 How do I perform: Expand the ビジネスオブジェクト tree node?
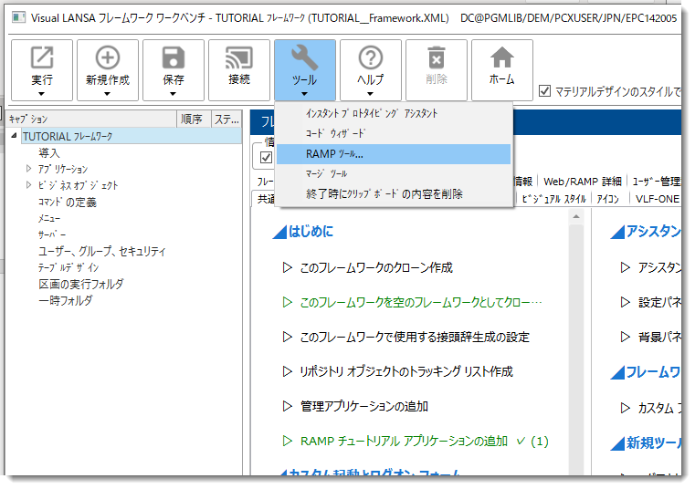pos(29,184)
